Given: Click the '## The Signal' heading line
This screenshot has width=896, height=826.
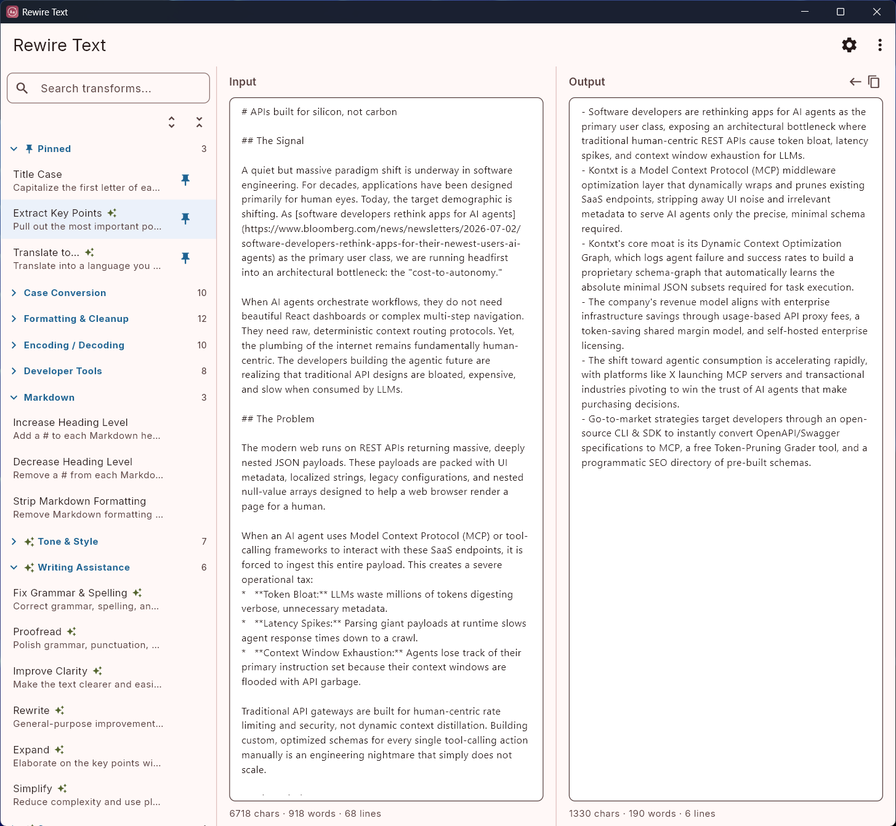Looking at the screenshot, I should pyautogui.click(x=273, y=141).
